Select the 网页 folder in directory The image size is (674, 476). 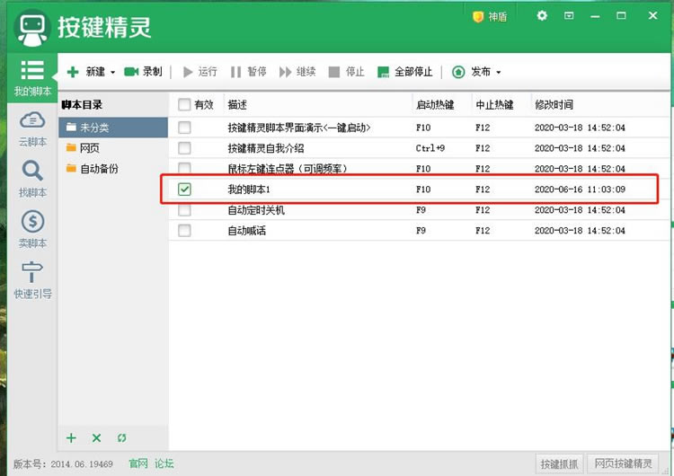click(x=90, y=148)
